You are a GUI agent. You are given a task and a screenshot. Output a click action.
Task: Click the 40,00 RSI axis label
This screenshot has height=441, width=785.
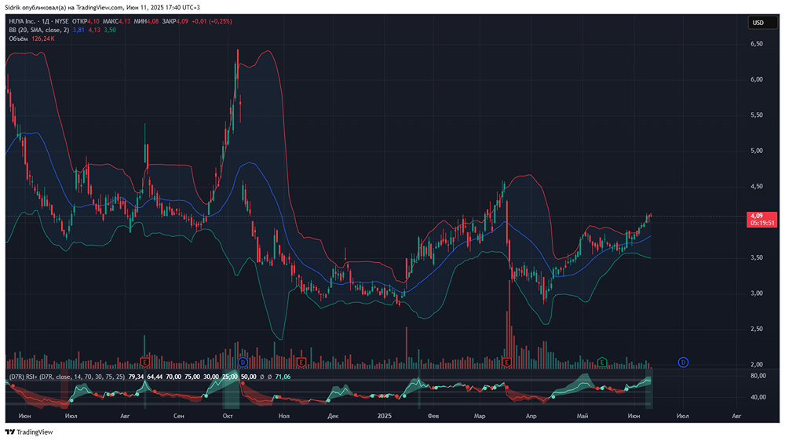click(758, 398)
